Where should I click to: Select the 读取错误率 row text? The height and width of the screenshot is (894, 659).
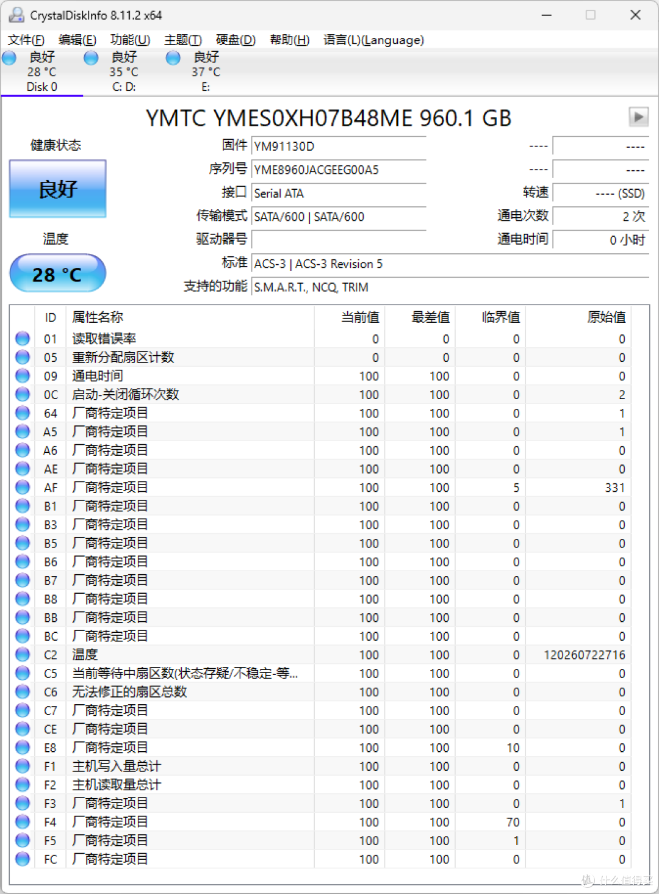click(104, 339)
